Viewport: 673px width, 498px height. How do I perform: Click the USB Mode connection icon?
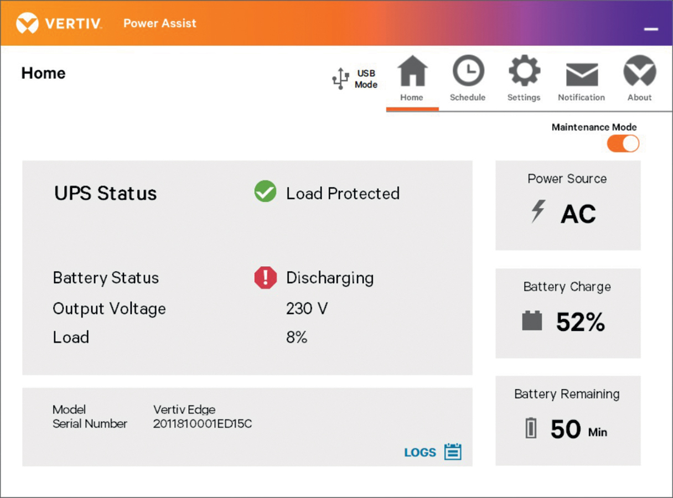(340, 79)
